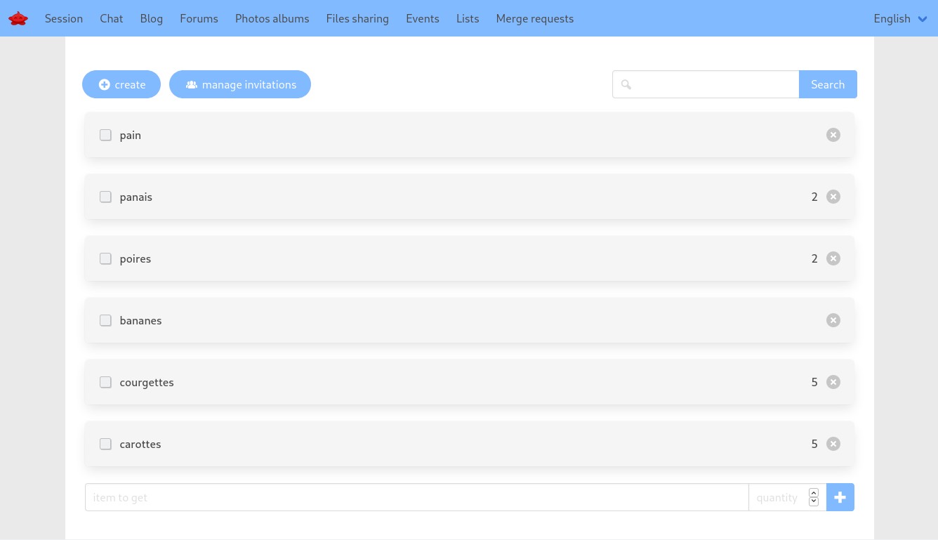
Task: Open manage invitations
Action: (240, 84)
